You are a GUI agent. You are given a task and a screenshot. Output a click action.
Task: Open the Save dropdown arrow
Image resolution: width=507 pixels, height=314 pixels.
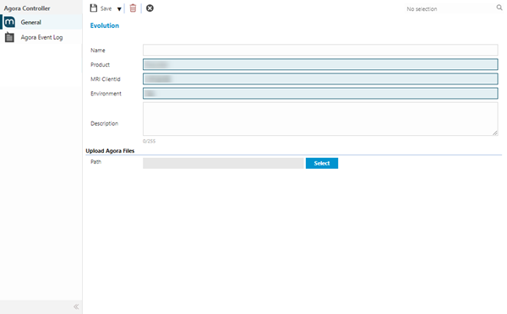click(x=119, y=9)
